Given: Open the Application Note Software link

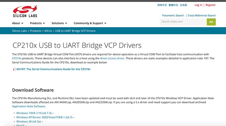Looking at the screenshot, I should click(29, 106).
